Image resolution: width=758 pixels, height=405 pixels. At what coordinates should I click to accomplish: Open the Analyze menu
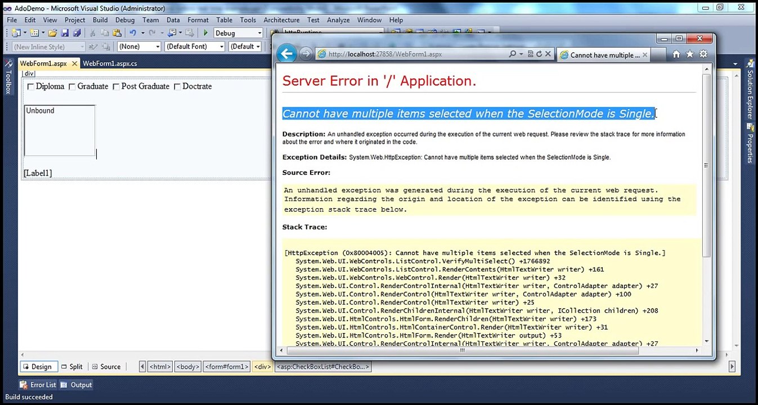(x=338, y=20)
